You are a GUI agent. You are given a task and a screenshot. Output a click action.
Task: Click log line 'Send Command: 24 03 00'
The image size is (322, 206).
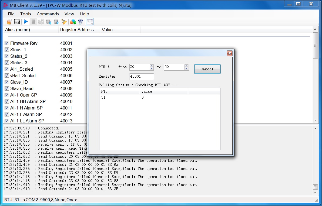tap(61, 189)
